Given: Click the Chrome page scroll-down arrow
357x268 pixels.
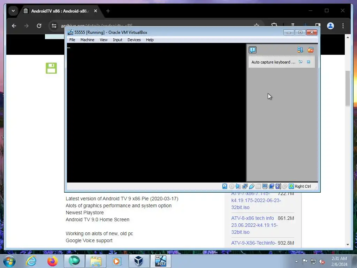Looking at the screenshot, I should click(x=348, y=245).
